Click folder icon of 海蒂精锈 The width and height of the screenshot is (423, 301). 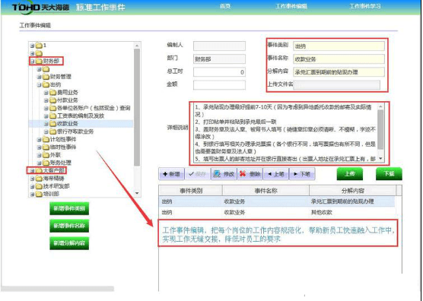click(39, 179)
